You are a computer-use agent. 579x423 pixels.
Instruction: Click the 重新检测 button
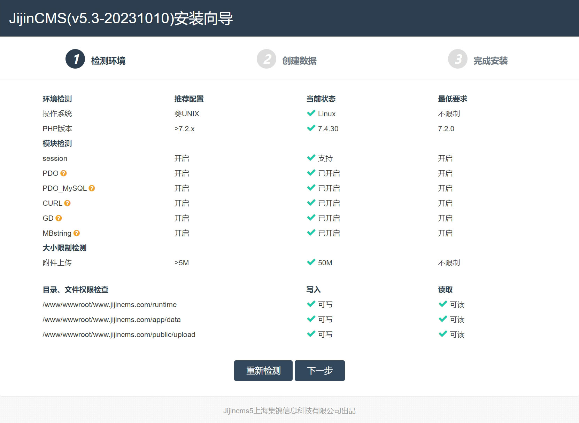coord(263,370)
